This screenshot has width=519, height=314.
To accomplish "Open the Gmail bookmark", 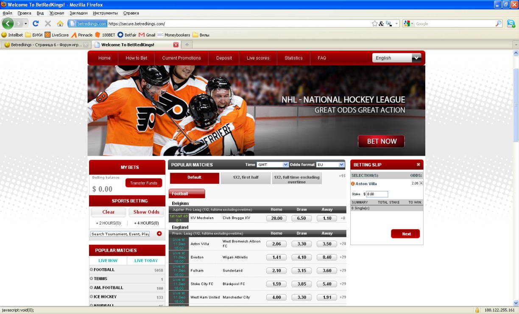I will [147, 35].
